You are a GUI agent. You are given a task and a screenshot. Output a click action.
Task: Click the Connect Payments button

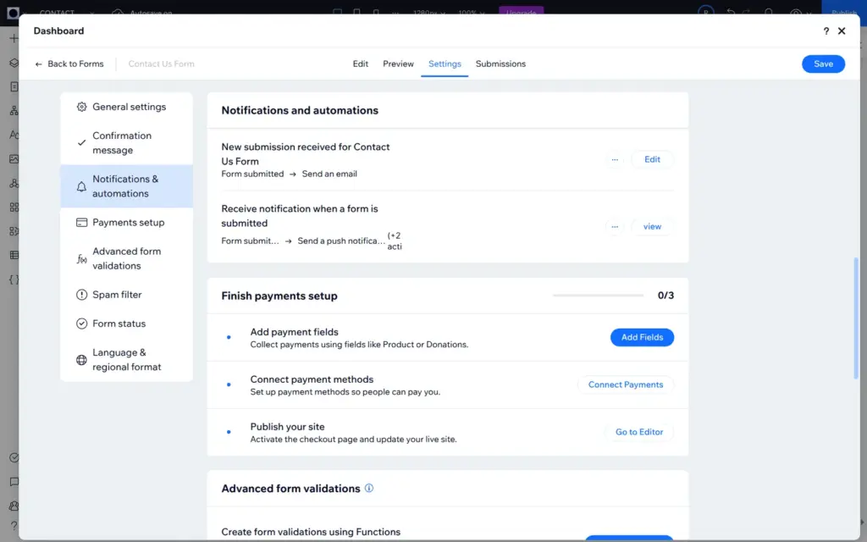(626, 385)
